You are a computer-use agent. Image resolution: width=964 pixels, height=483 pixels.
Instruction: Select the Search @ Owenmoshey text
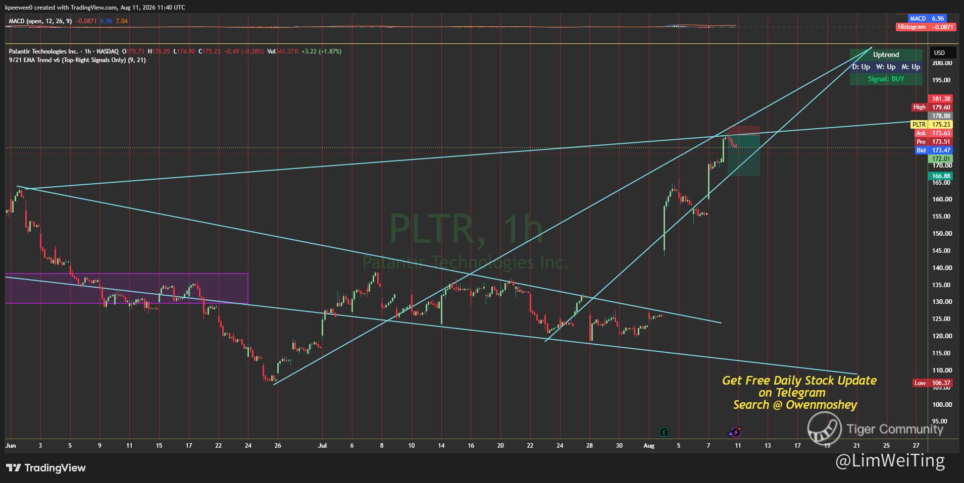[x=795, y=405]
